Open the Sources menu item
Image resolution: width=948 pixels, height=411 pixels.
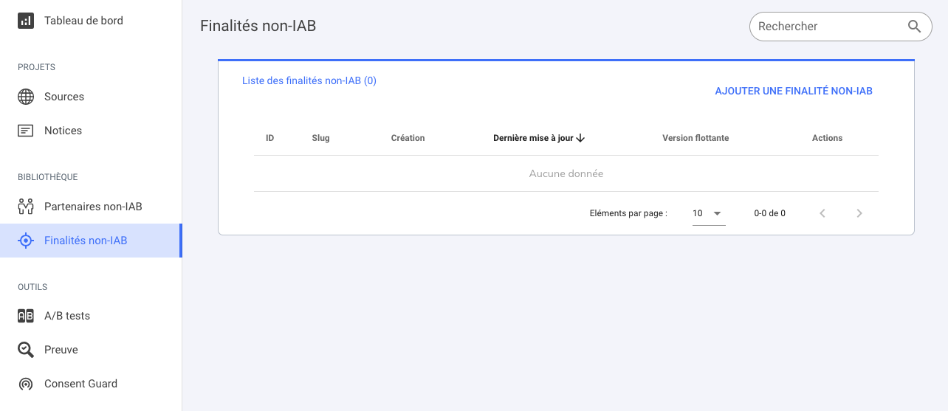pos(64,97)
